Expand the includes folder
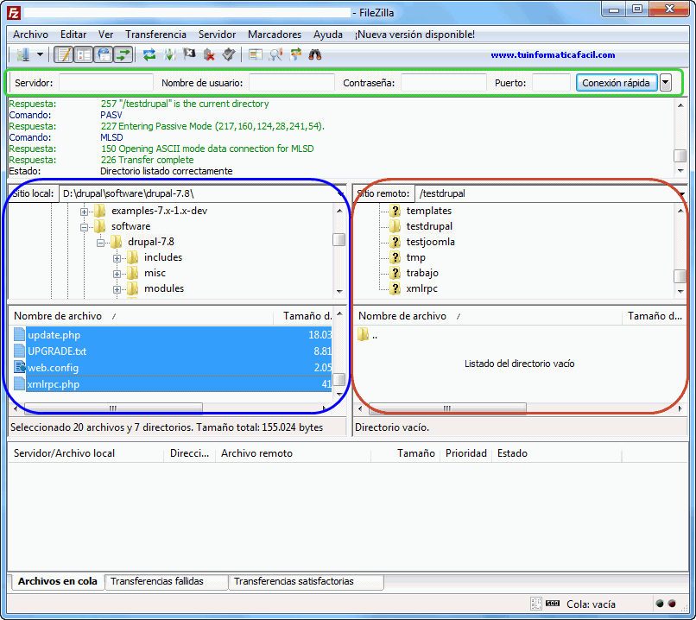Viewport: 696px width, 620px height. pyautogui.click(x=117, y=258)
